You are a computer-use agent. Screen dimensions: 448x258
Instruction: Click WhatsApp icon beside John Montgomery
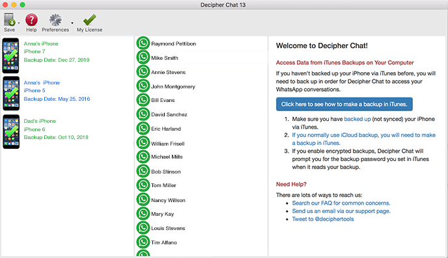[x=143, y=86]
